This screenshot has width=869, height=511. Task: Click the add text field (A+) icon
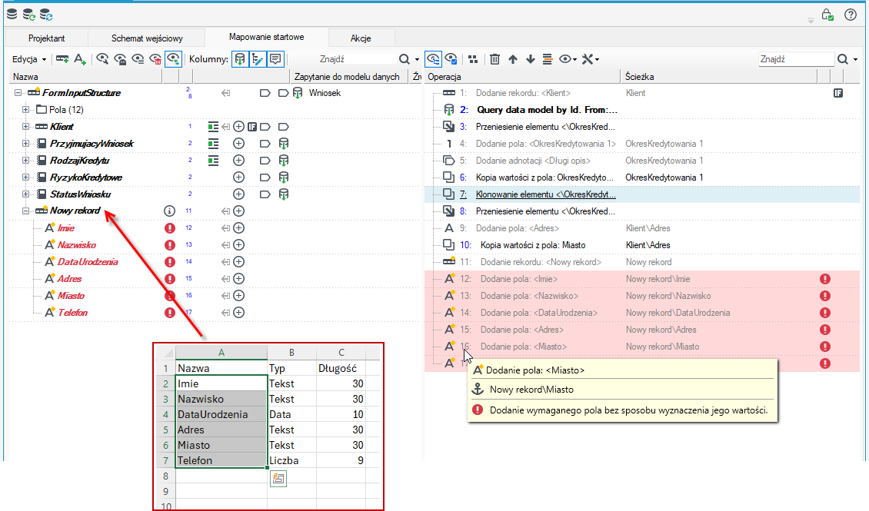tap(80, 59)
